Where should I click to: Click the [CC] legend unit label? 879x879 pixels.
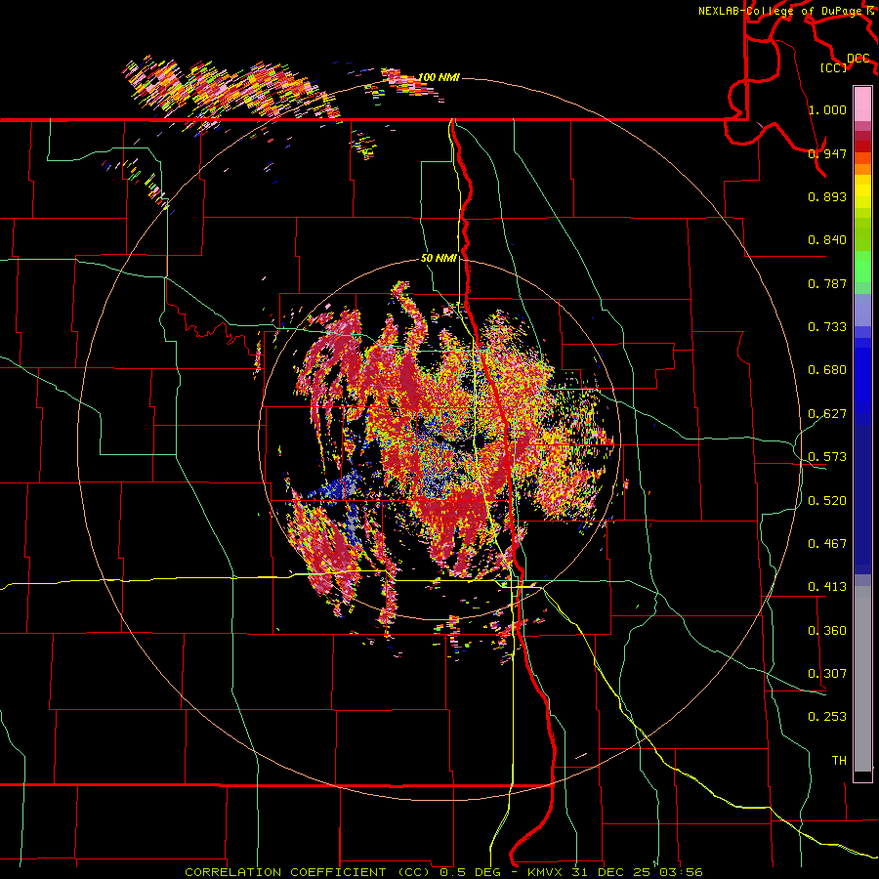point(833,67)
